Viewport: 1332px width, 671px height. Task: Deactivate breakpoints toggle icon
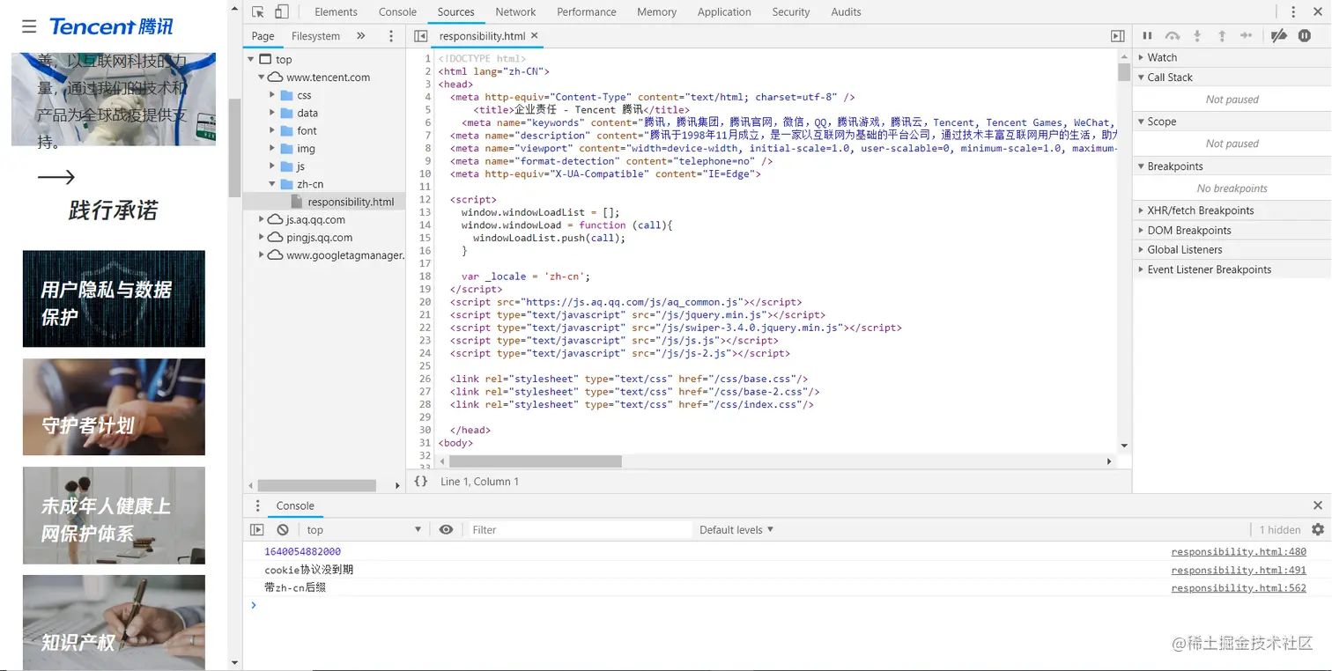1279,36
